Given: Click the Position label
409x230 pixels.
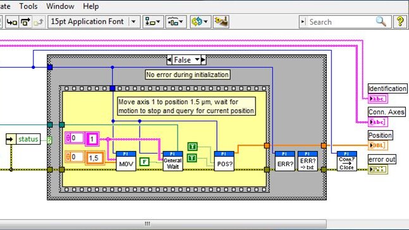Looking at the screenshot, I should click(x=380, y=135).
